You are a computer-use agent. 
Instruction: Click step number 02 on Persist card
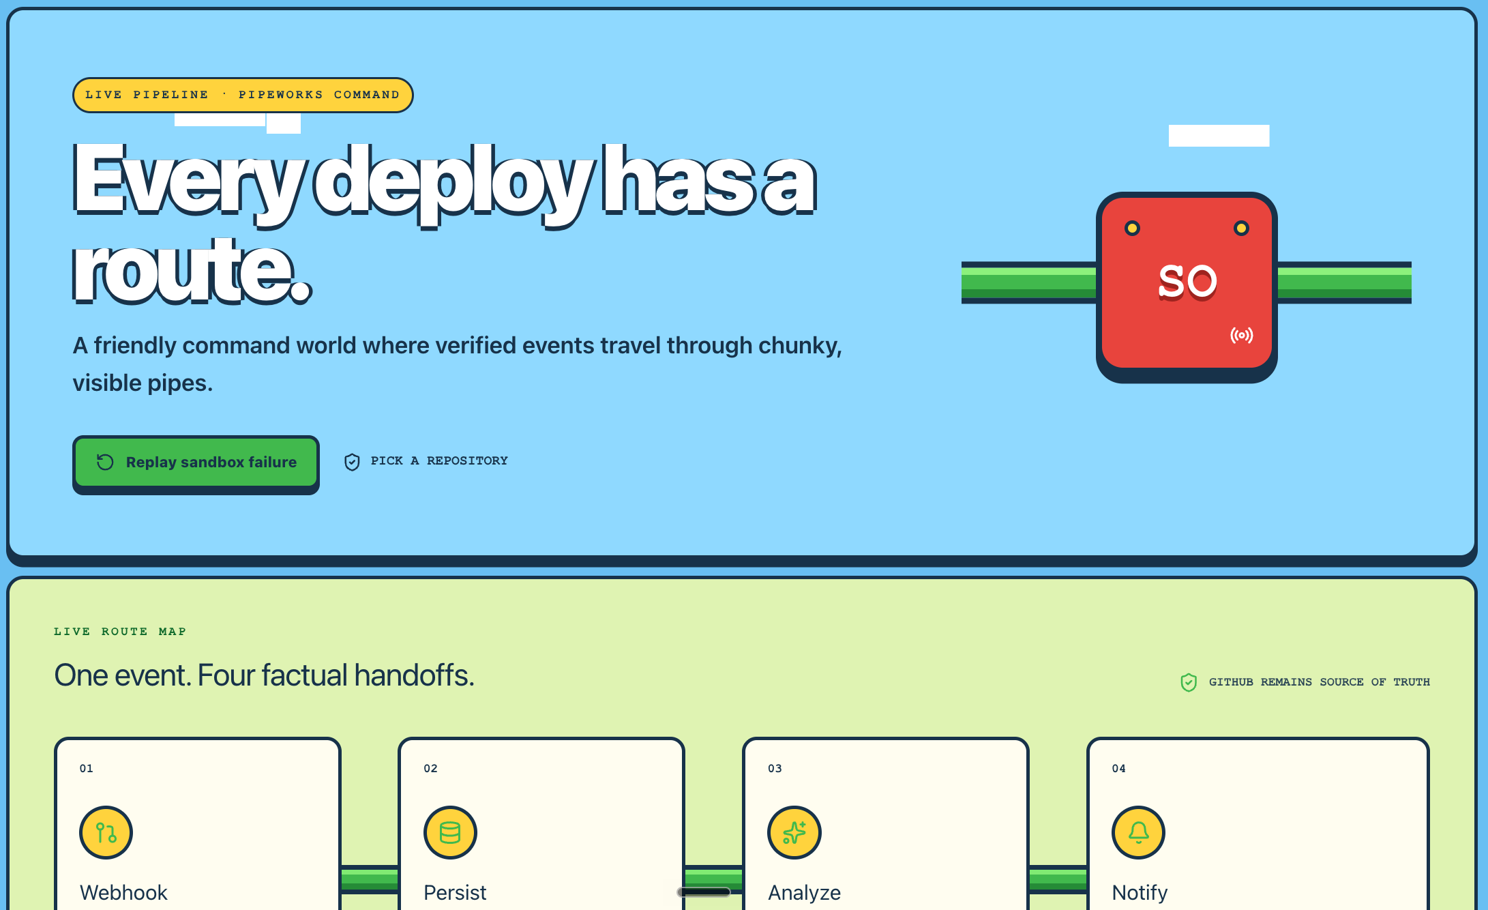pyautogui.click(x=430, y=768)
